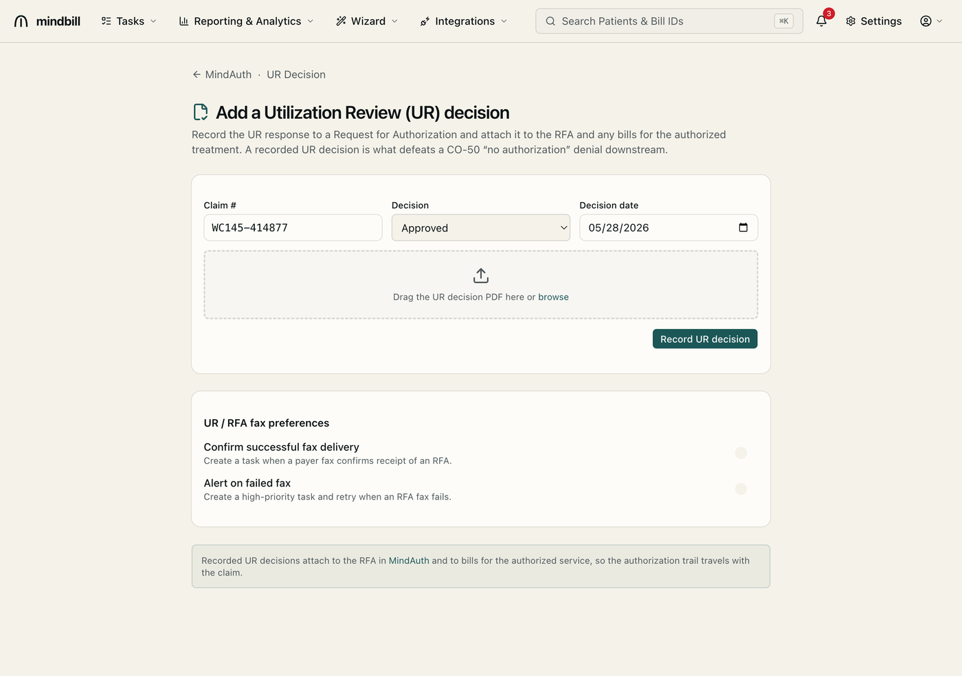Click the 'Confirm successful fax delivery' label

pos(282,447)
